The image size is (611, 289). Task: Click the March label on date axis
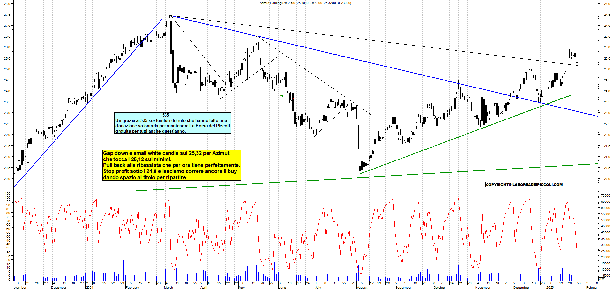(x=168, y=287)
